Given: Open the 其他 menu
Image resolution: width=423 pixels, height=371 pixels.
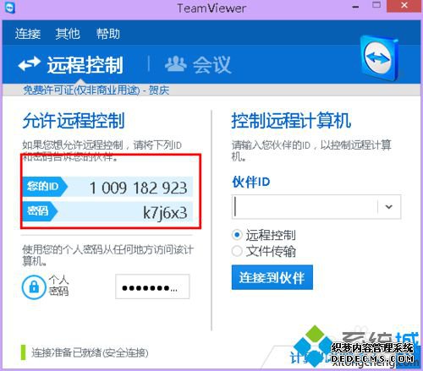Looking at the screenshot, I should pyautogui.click(x=68, y=34).
